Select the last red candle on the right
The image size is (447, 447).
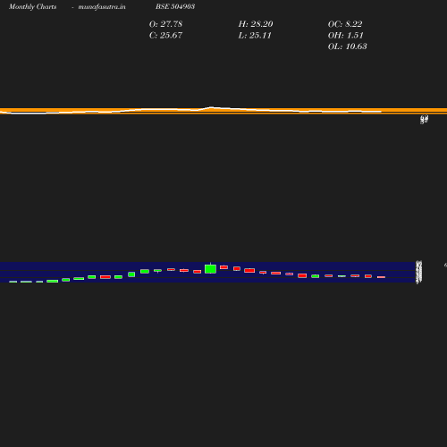[x=381, y=277]
